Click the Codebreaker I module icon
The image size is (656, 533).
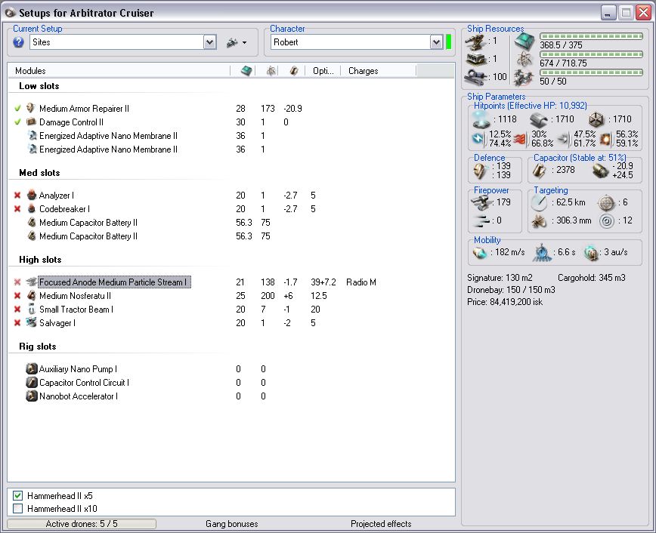click(x=32, y=208)
